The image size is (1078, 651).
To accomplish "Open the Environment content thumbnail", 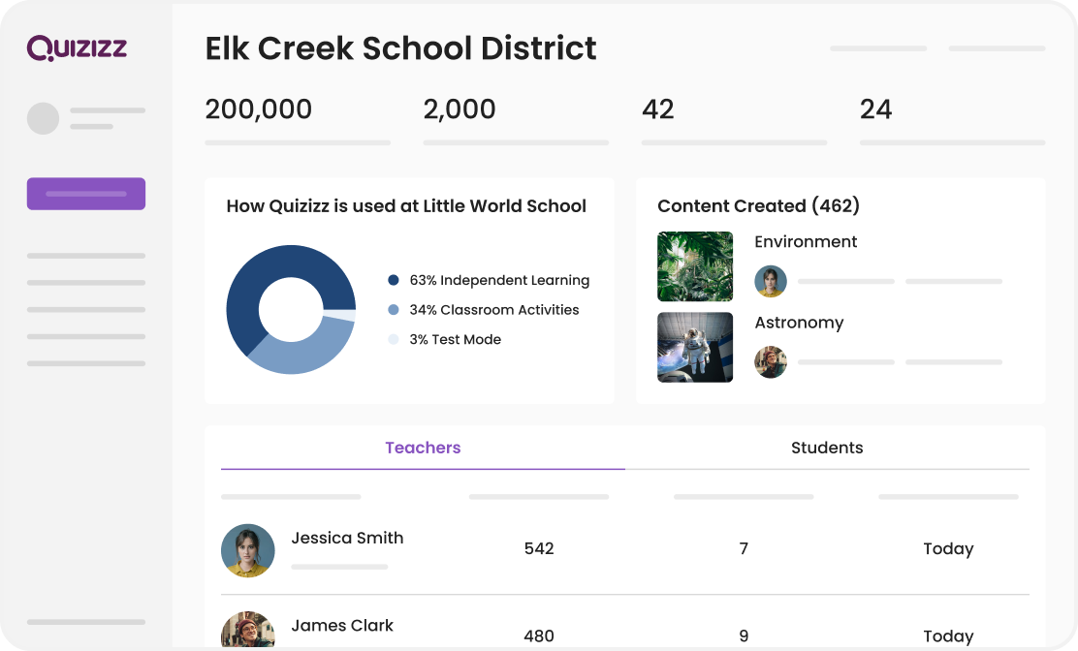I will [695, 266].
